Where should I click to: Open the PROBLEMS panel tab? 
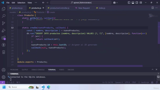click(14, 70)
